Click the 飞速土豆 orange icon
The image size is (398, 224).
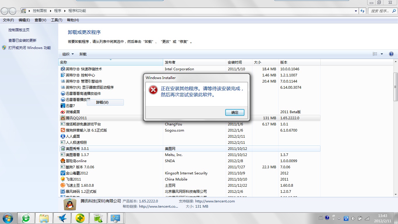click(x=63, y=185)
